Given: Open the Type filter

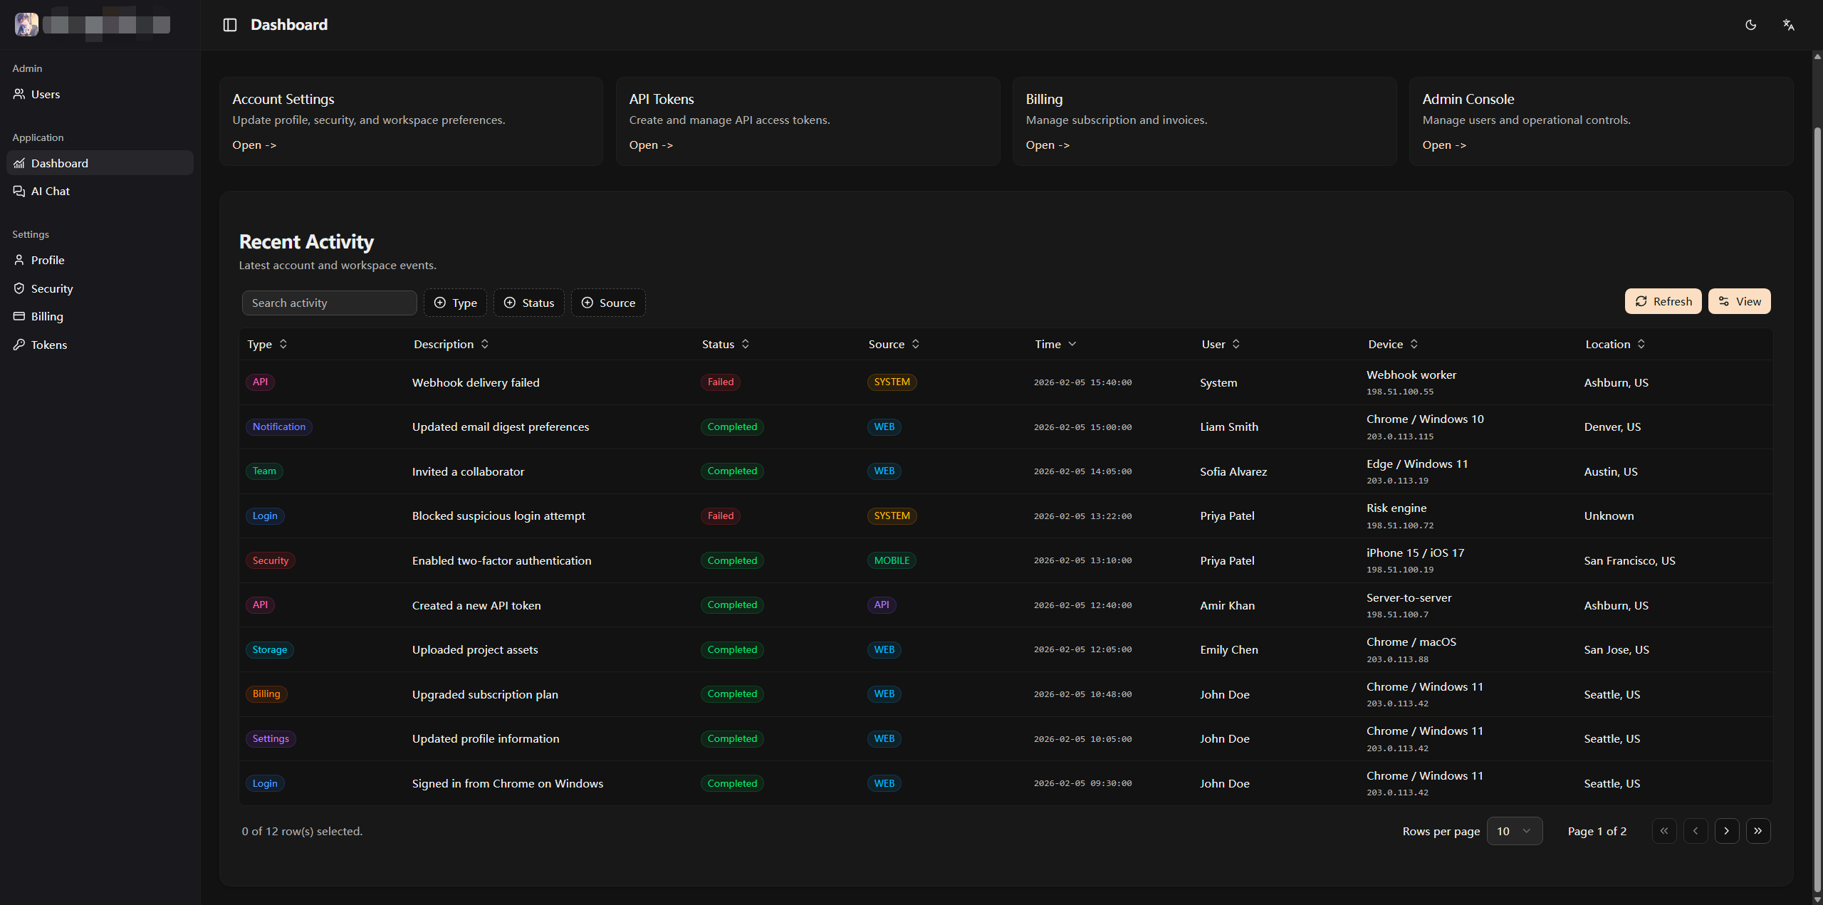Looking at the screenshot, I should point(455,303).
